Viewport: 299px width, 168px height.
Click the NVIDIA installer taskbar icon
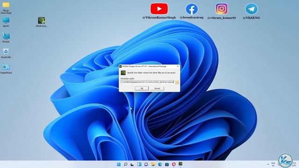pos(180,164)
